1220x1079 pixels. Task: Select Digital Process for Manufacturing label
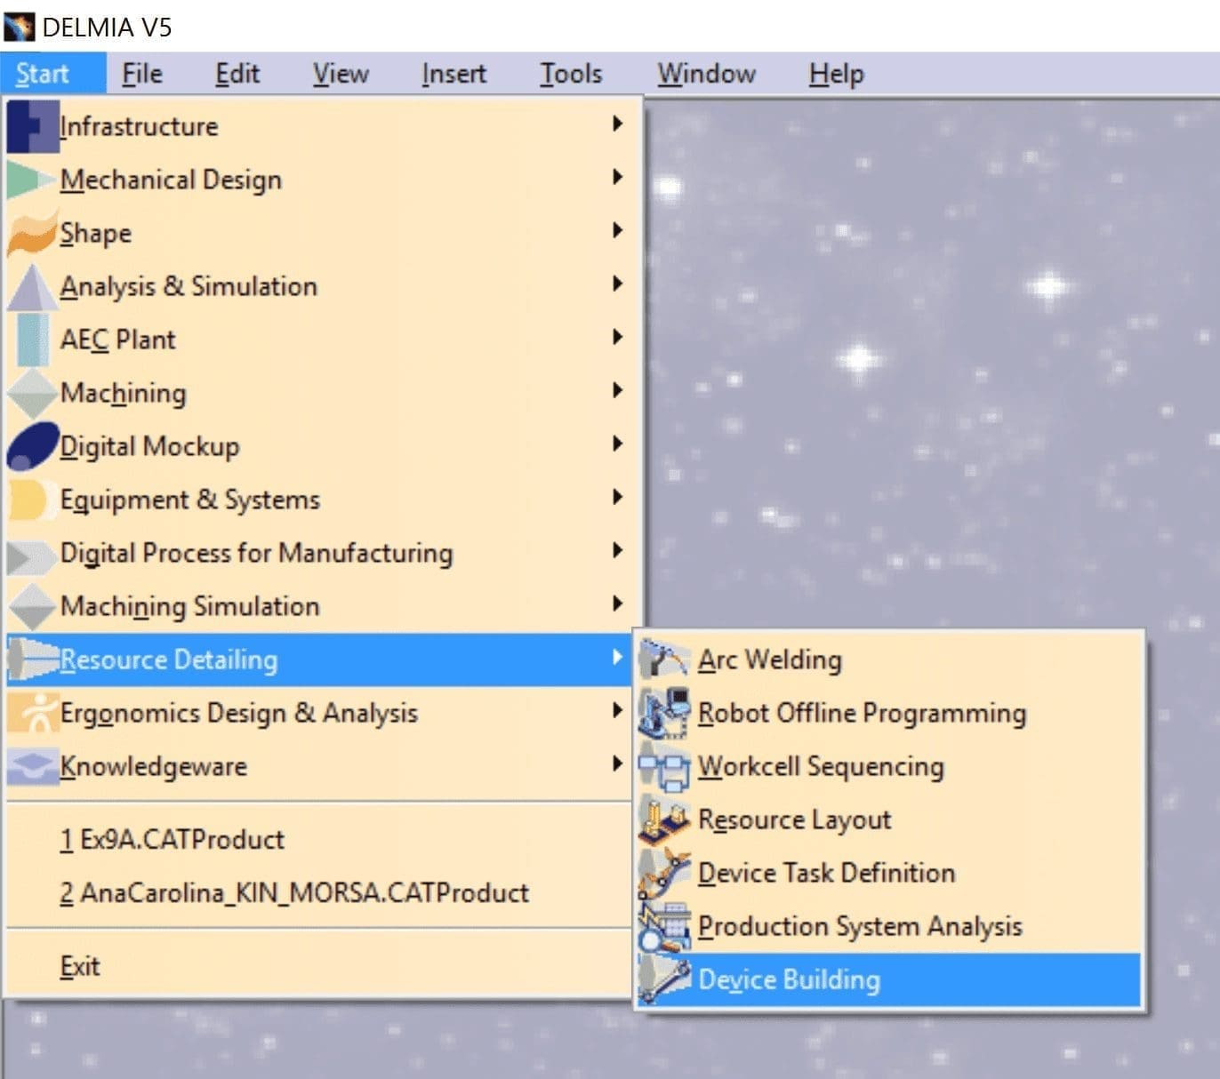pyautogui.click(x=256, y=553)
